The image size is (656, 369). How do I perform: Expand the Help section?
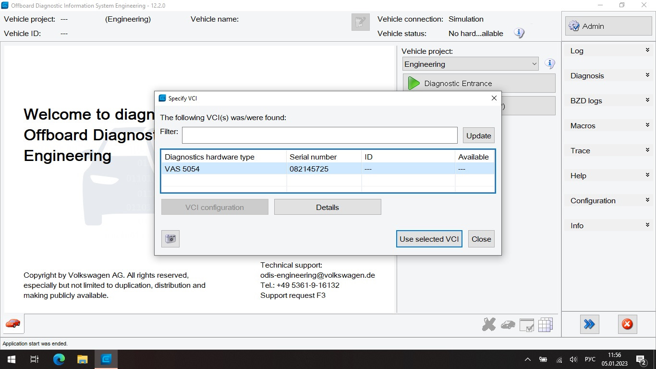click(608, 175)
